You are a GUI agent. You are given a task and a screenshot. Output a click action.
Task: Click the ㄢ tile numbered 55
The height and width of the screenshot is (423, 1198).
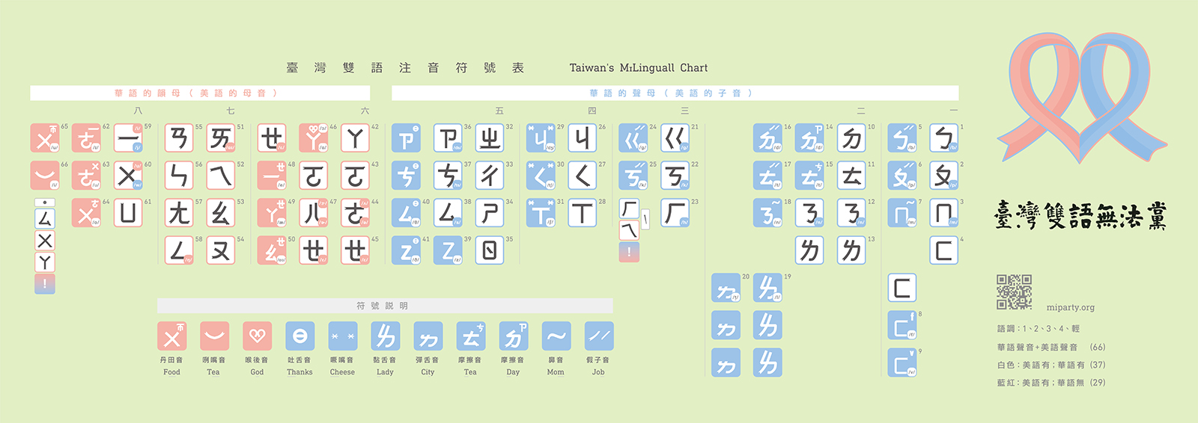(x=179, y=138)
